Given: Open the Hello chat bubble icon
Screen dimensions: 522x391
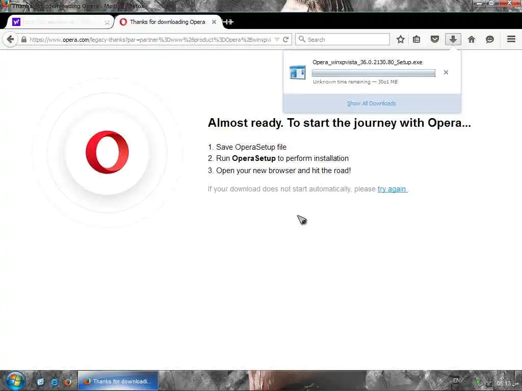Looking at the screenshot, I should (490, 40).
